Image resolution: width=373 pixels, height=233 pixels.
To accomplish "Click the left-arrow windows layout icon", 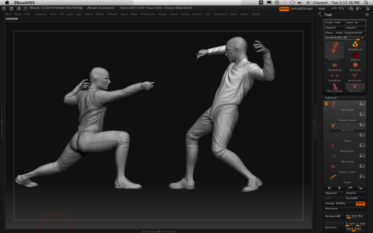I will (351, 9).
